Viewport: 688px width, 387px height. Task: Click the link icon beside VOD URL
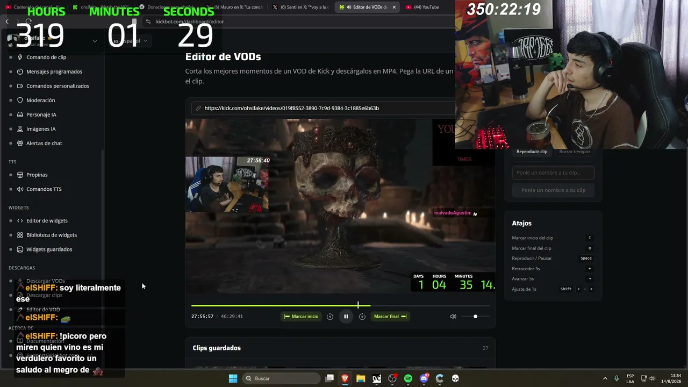tap(198, 108)
